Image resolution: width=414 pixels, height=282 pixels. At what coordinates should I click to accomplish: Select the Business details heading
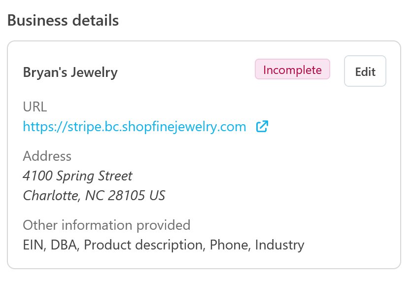63,20
